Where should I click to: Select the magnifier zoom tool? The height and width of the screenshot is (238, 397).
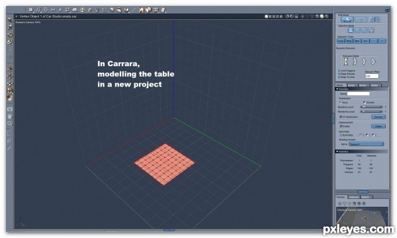pos(10,124)
